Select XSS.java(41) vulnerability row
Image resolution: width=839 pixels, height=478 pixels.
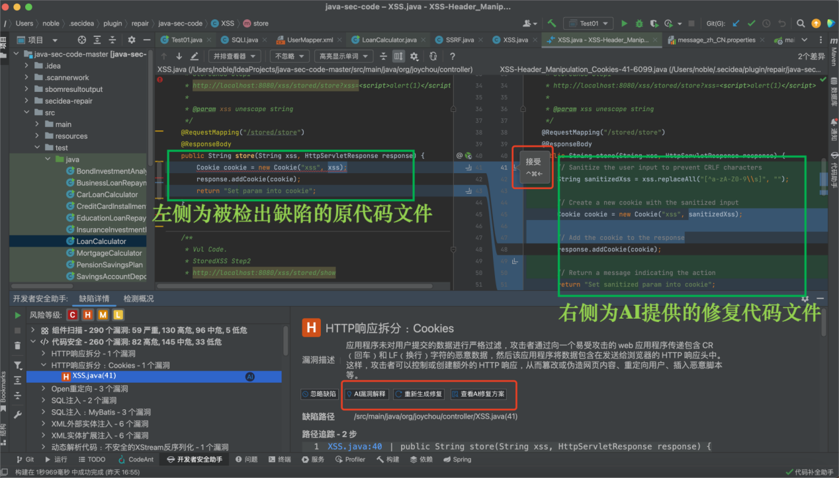pyautogui.click(x=154, y=376)
